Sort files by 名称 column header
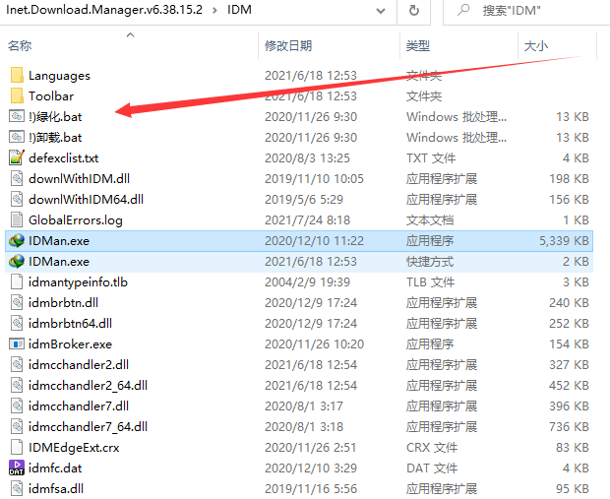 pos(20,45)
